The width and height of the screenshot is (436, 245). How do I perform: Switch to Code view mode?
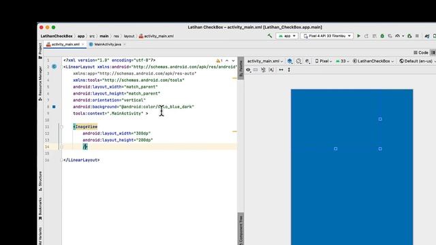[421, 52]
